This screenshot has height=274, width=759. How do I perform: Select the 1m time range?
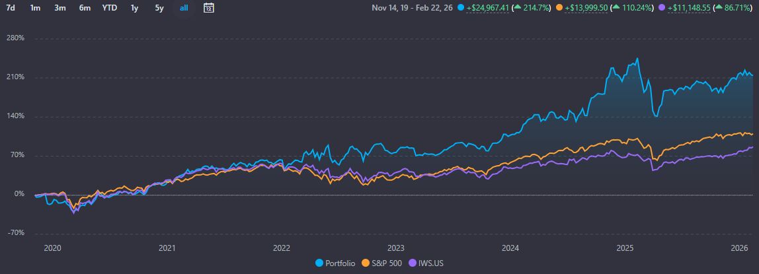[x=35, y=8]
